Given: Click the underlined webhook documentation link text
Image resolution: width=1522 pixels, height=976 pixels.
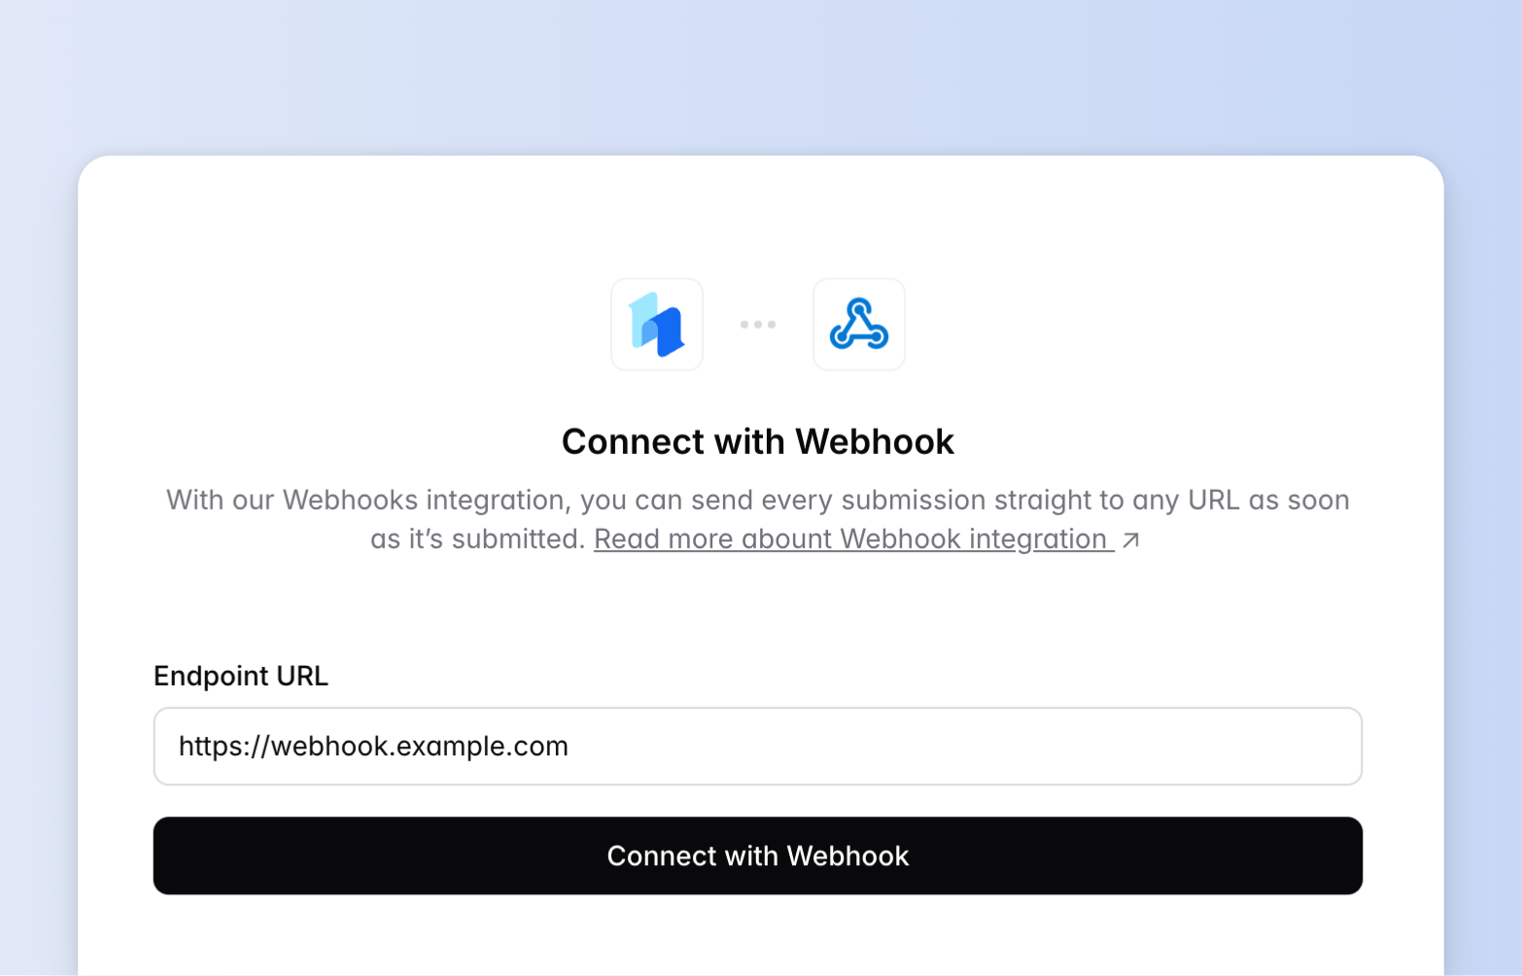Looking at the screenshot, I should pyautogui.click(x=852, y=540).
